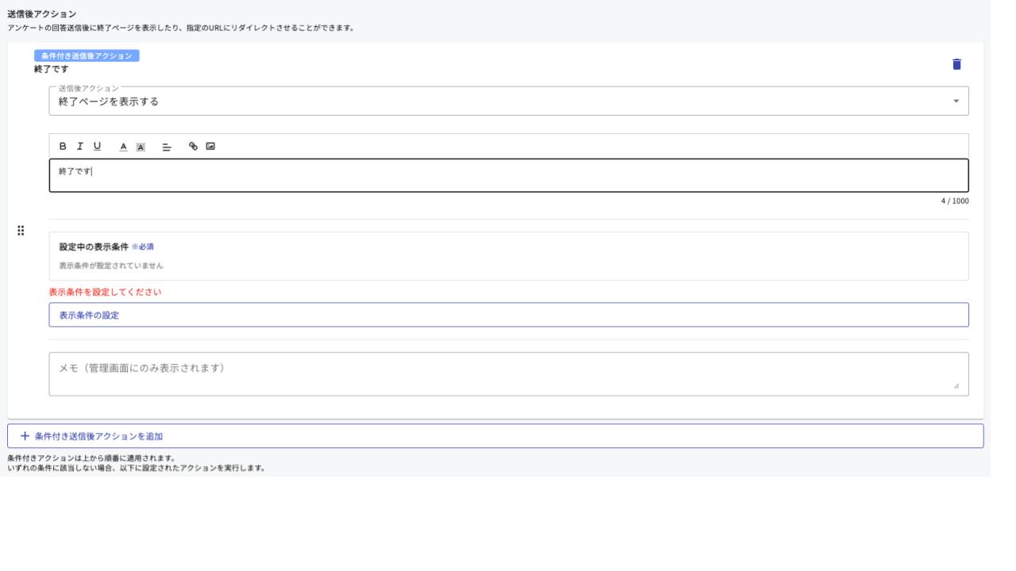Click 条件付き送信後アクションを追加 button
1016x571 pixels.
coord(495,436)
